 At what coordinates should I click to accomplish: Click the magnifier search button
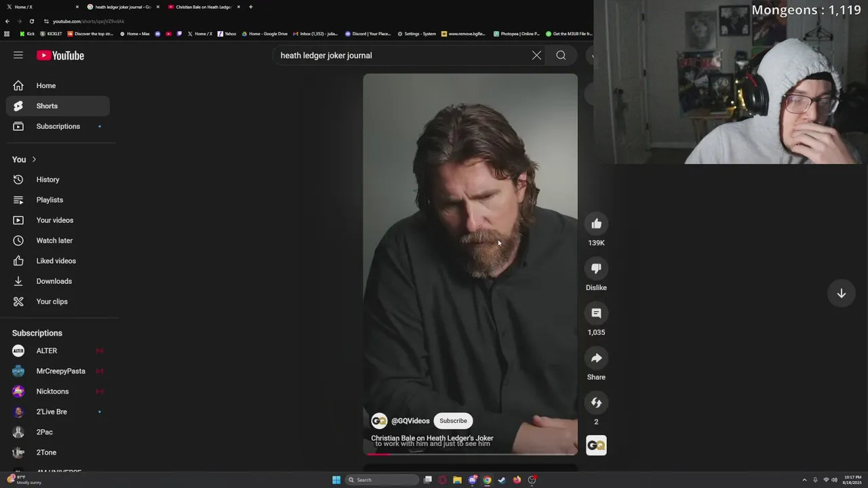pyautogui.click(x=561, y=56)
